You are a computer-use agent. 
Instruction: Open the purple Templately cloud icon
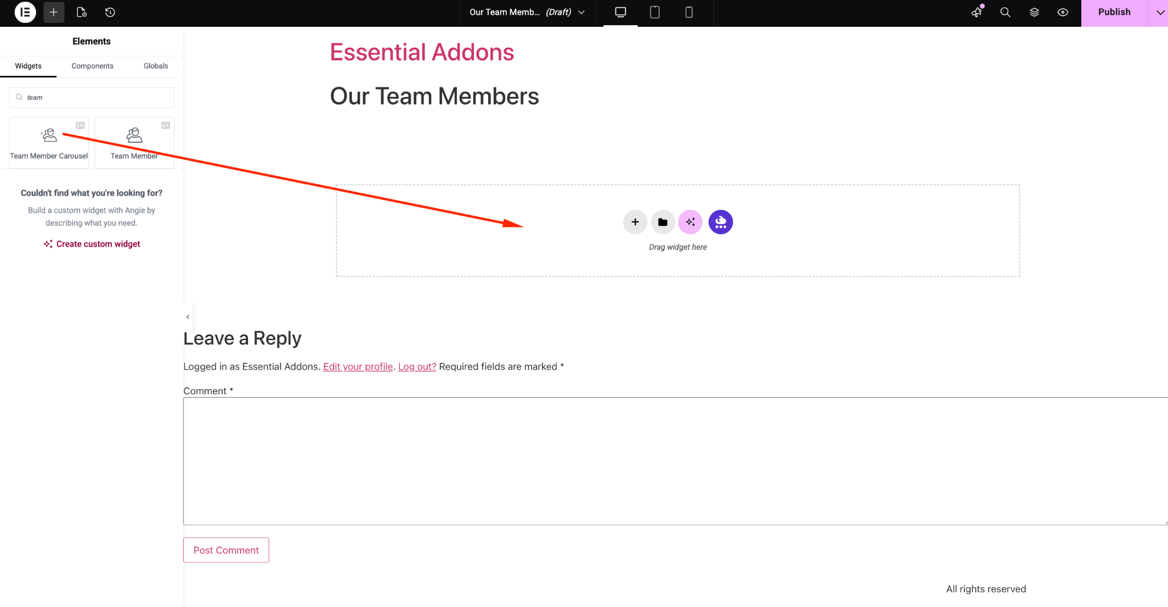(x=721, y=222)
